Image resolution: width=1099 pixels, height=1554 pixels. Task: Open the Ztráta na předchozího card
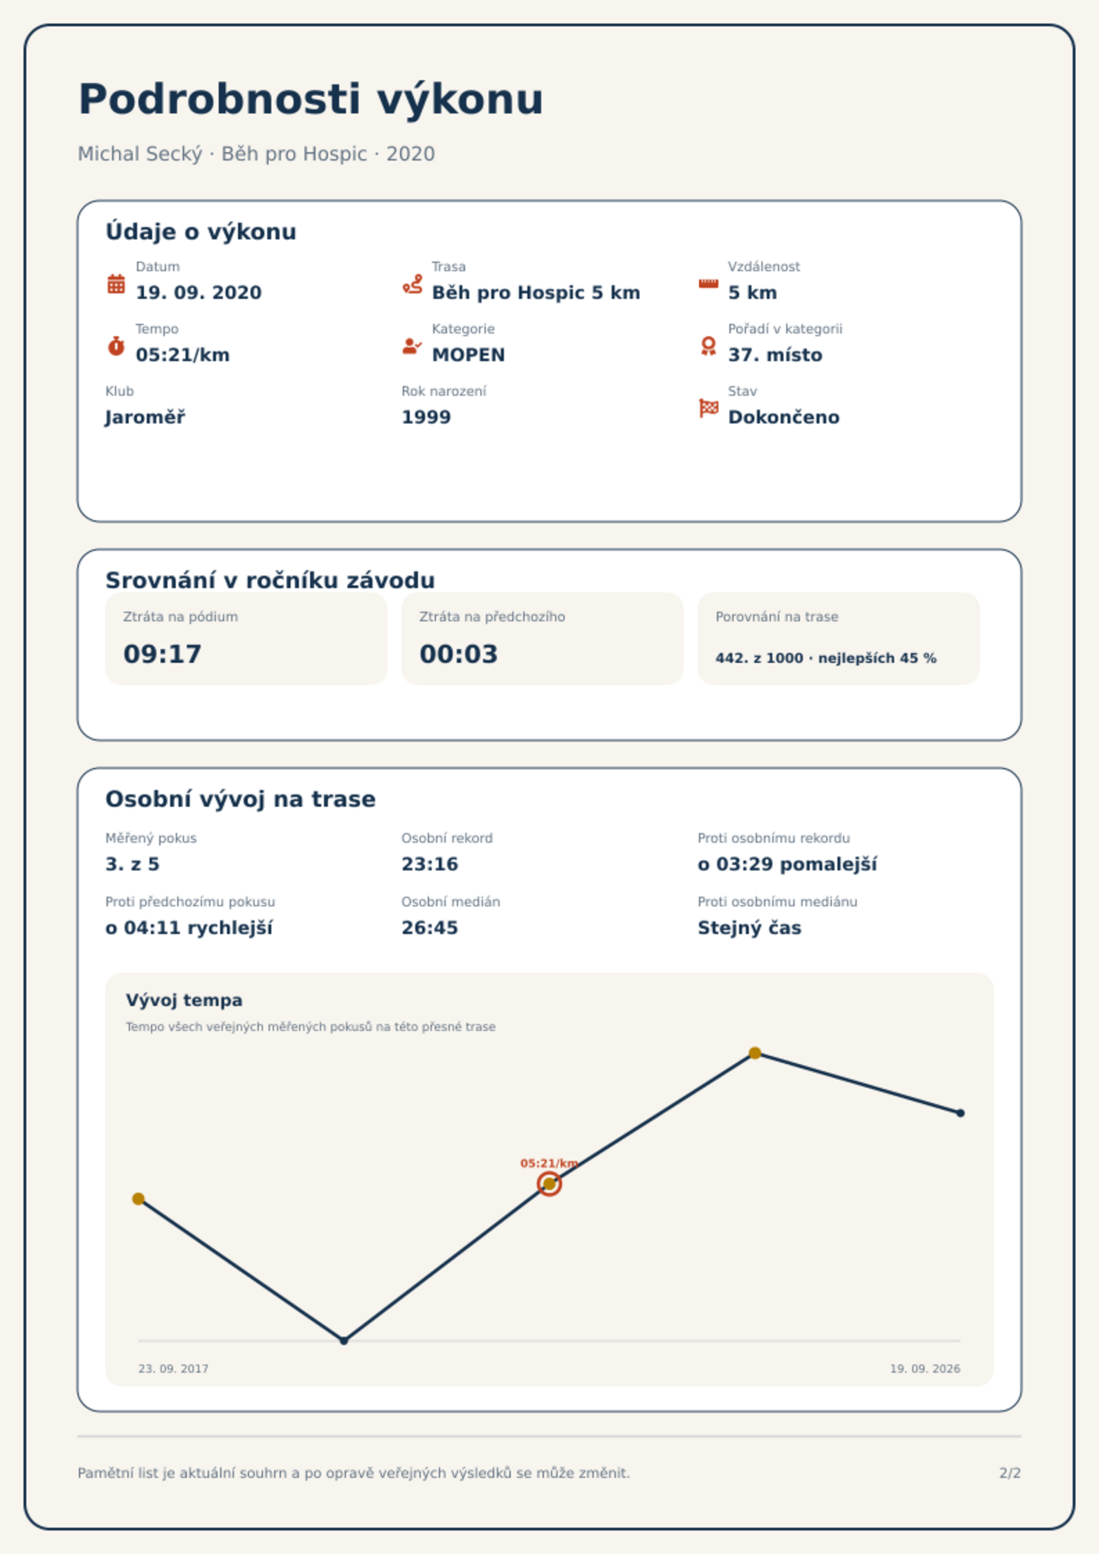tap(542, 638)
